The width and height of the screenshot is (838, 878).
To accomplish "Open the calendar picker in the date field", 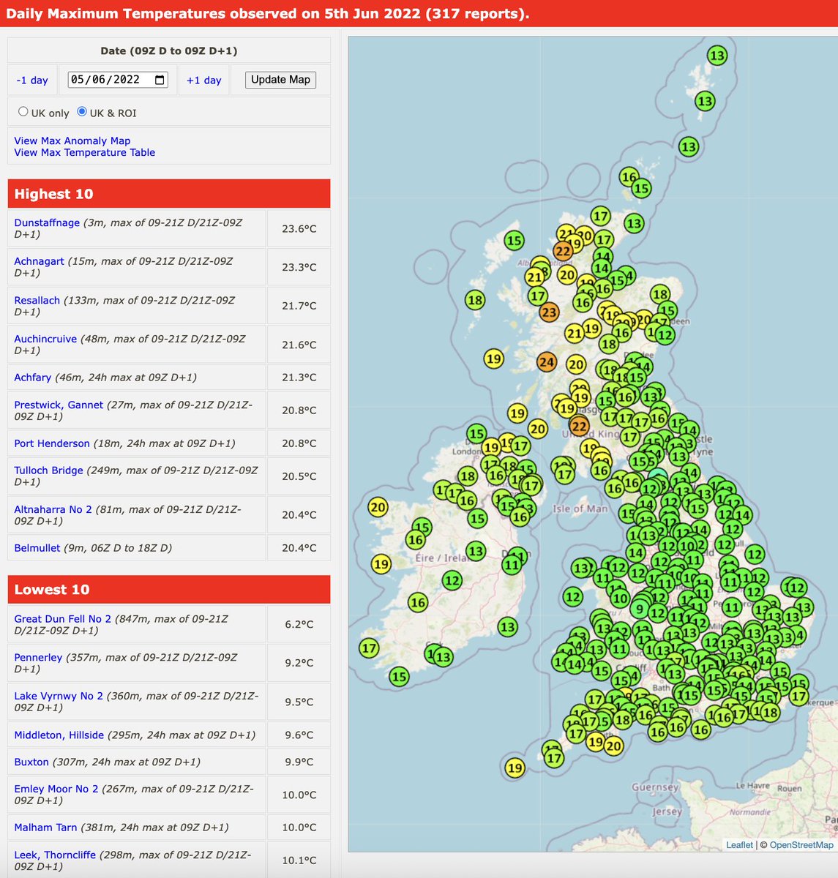I will [160, 80].
